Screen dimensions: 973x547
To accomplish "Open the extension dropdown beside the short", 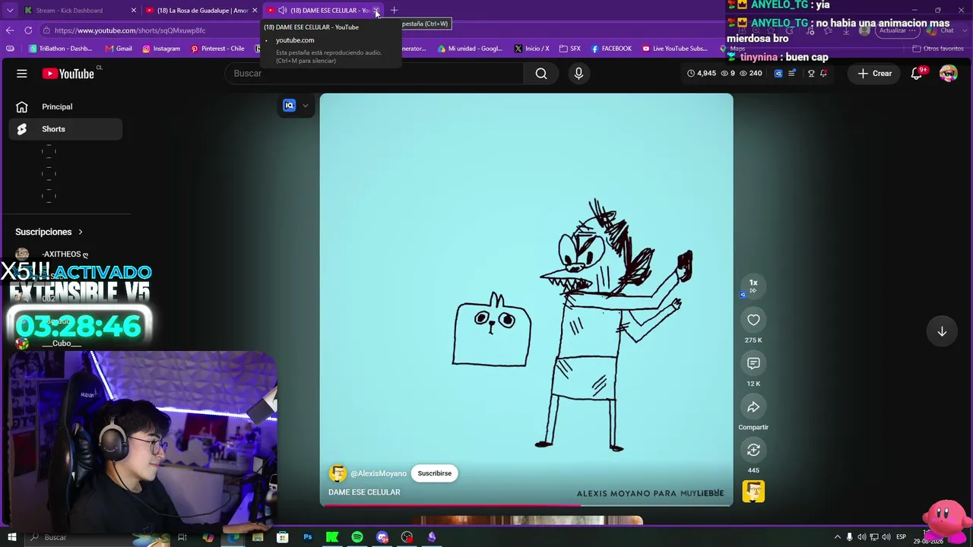I will pos(306,106).
